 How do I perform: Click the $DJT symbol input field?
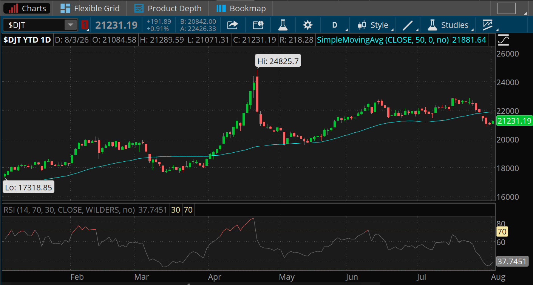pyautogui.click(x=34, y=25)
